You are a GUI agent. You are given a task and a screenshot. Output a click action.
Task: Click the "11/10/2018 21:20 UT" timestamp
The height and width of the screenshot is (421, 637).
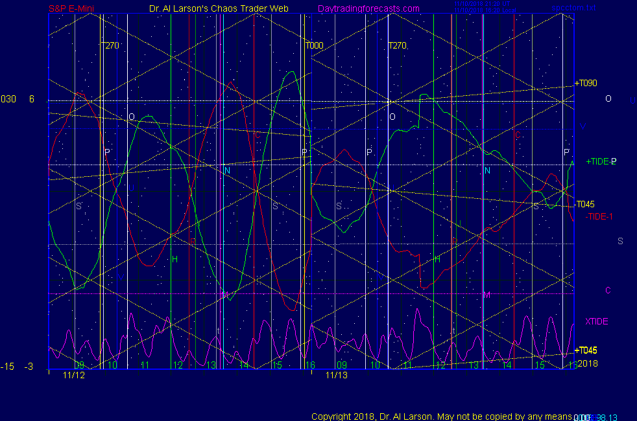coord(482,4)
